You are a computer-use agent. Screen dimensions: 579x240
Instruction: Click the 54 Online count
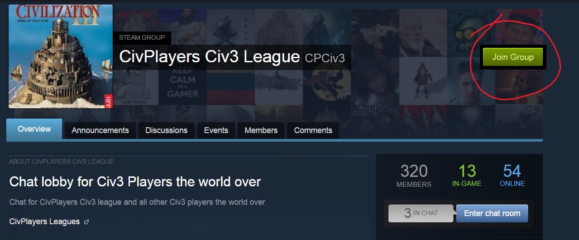pyautogui.click(x=512, y=175)
